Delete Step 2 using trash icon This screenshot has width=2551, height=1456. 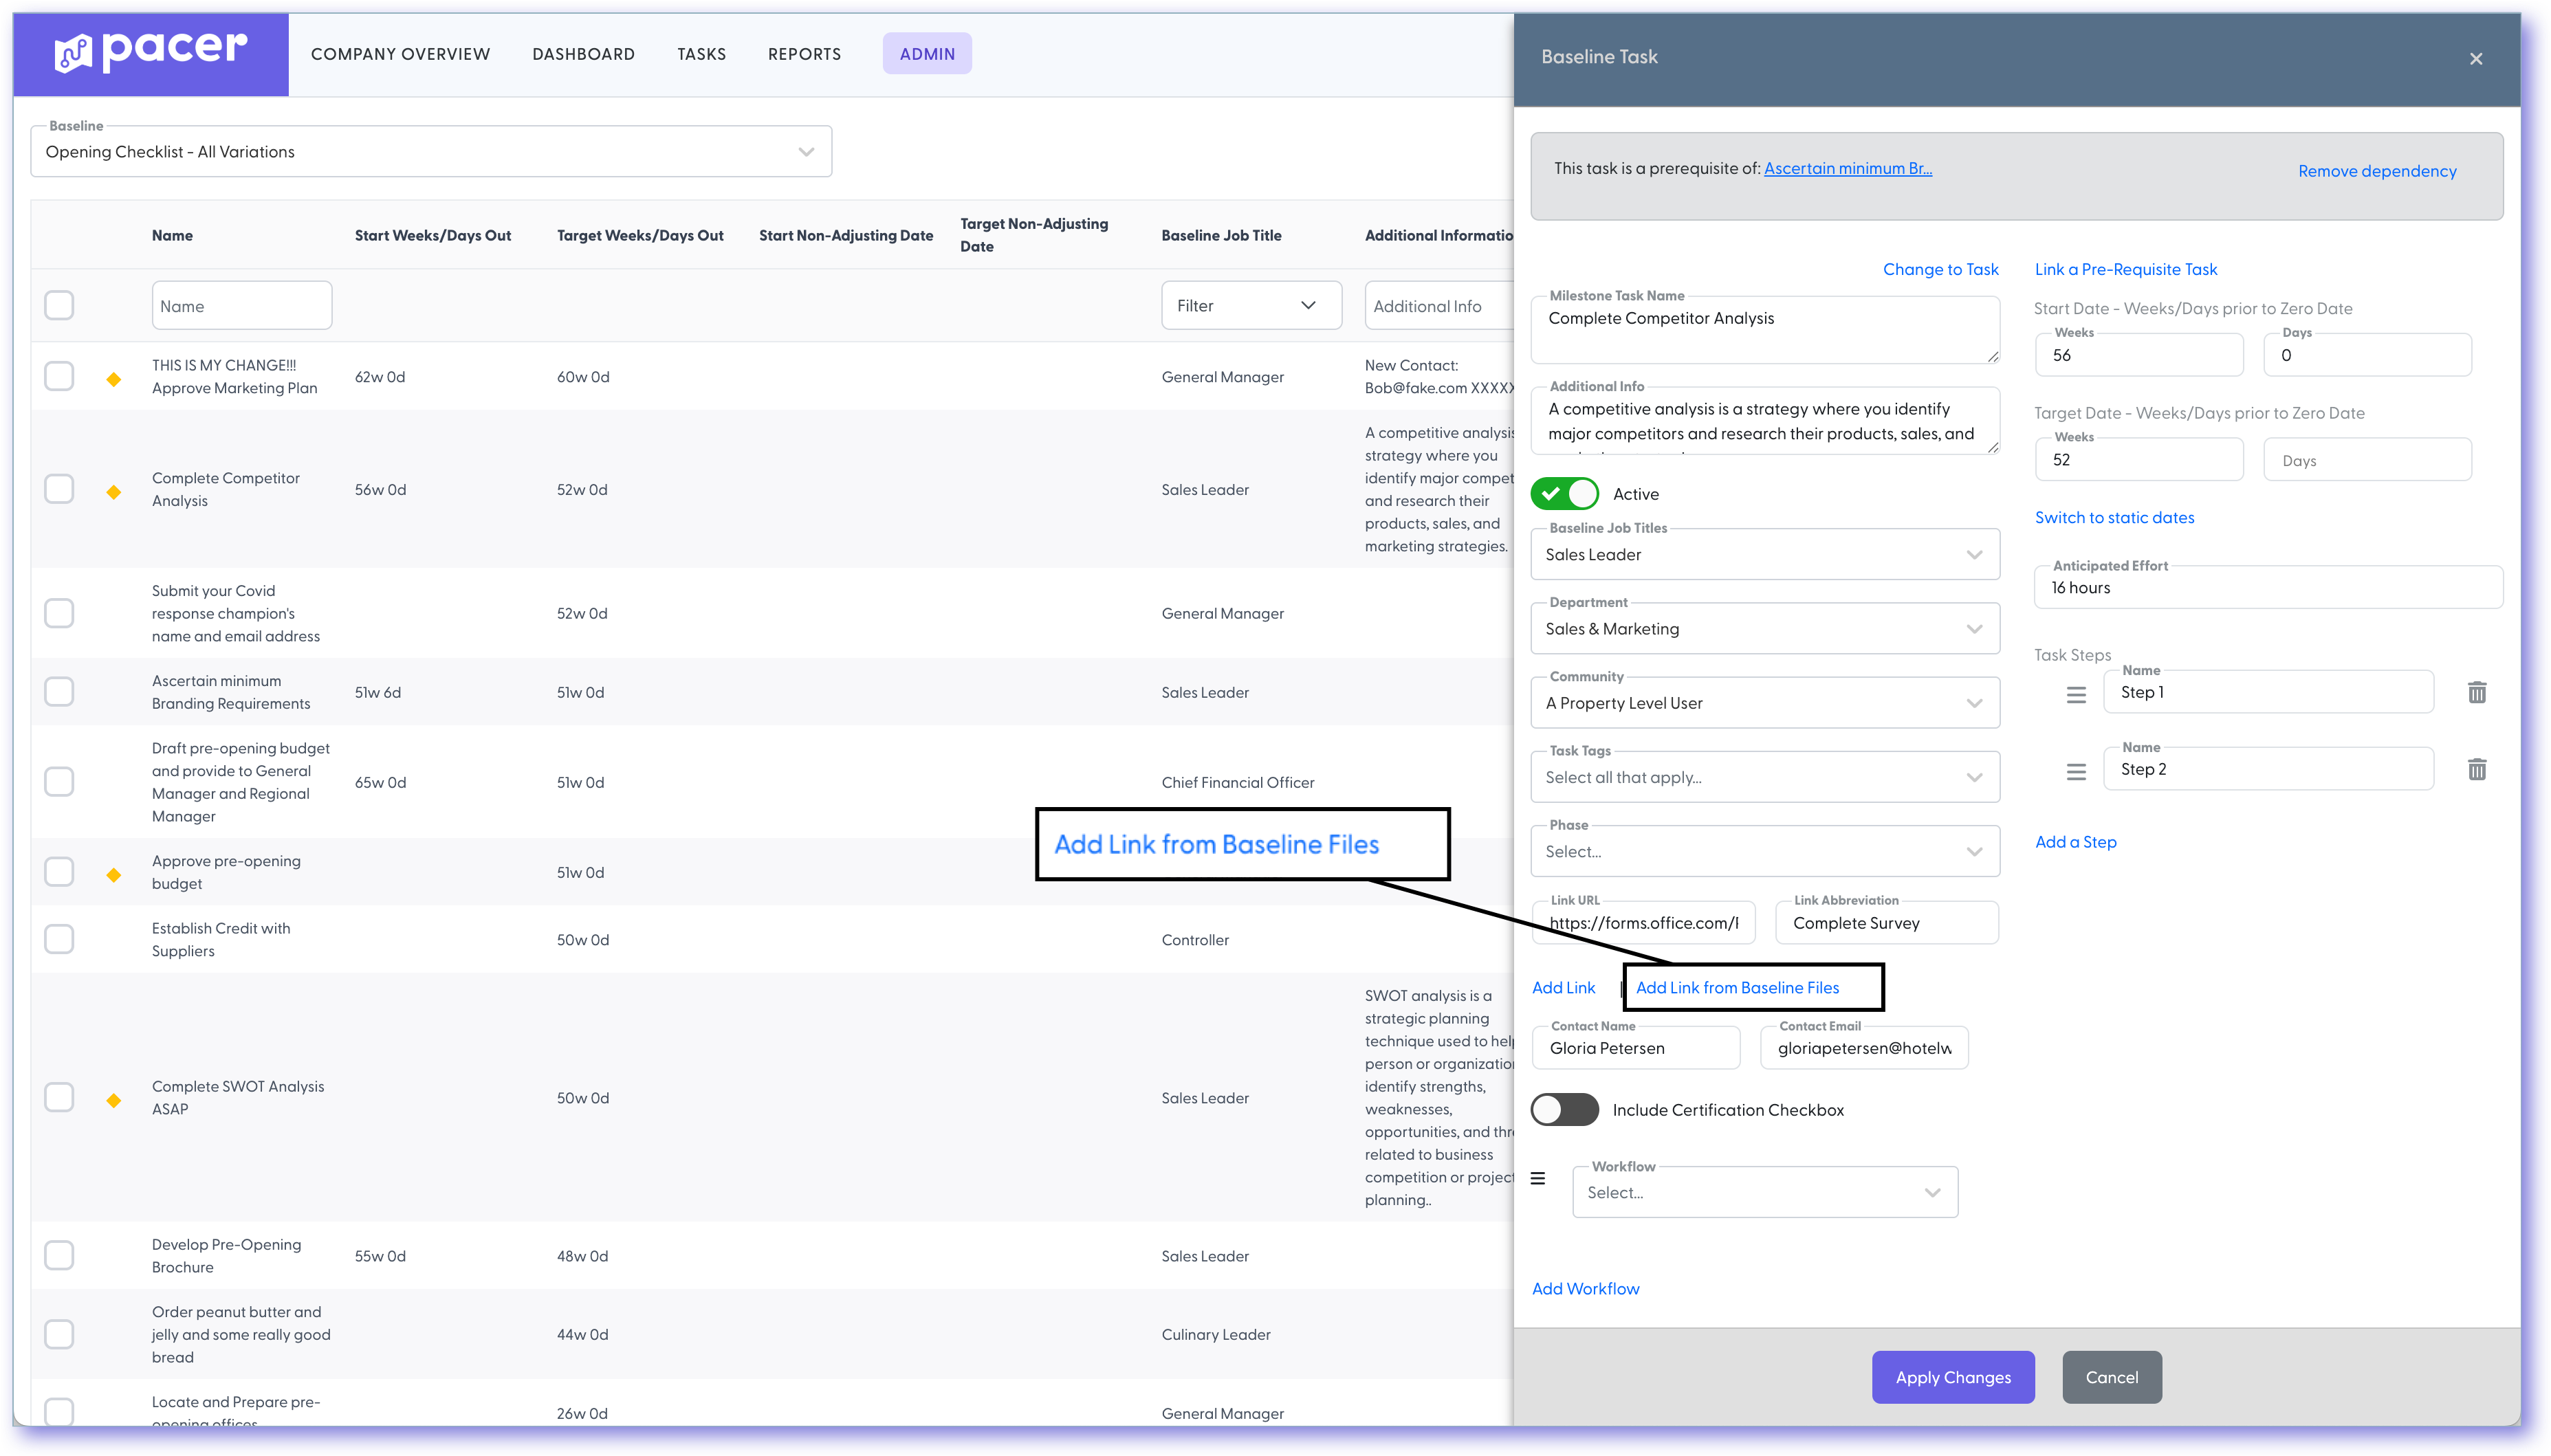(2476, 769)
